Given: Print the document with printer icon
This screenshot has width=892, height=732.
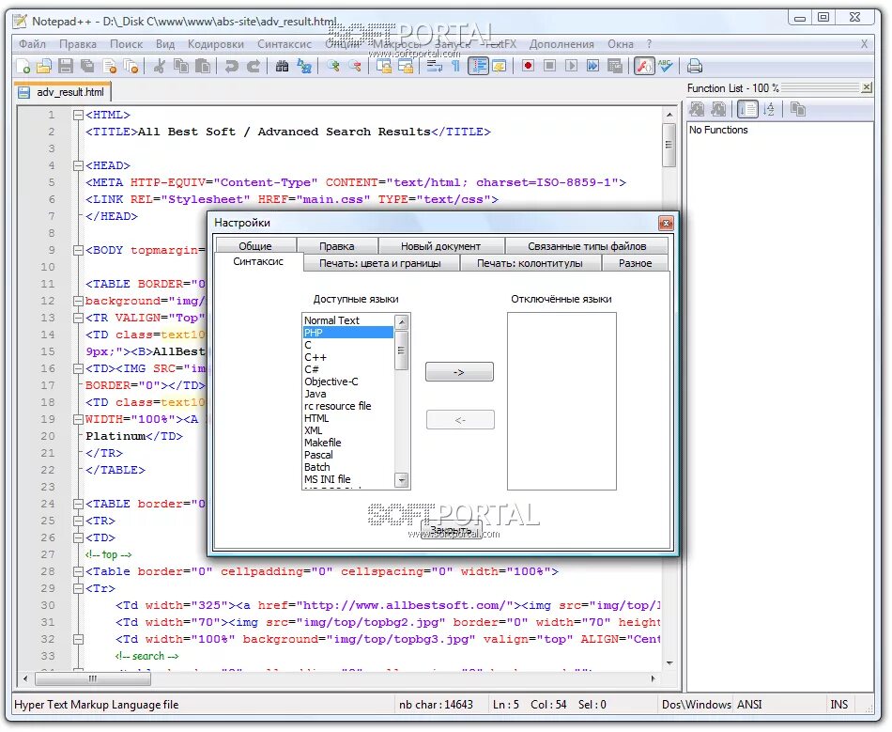Looking at the screenshot, I should [x=694, y=66].
